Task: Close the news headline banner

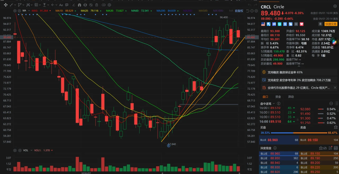Action: [x=335, y=88]
